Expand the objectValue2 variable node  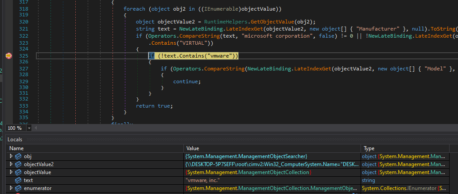pyautogui.click(x=11, y=164)
